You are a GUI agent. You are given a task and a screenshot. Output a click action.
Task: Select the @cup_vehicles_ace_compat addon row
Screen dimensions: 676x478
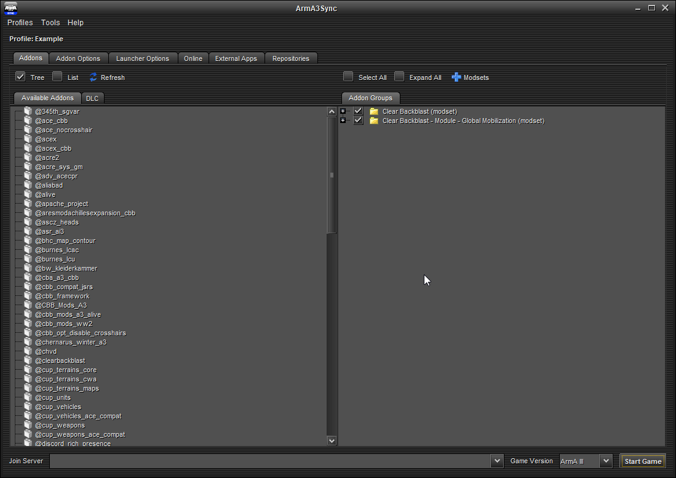point(78,416)
